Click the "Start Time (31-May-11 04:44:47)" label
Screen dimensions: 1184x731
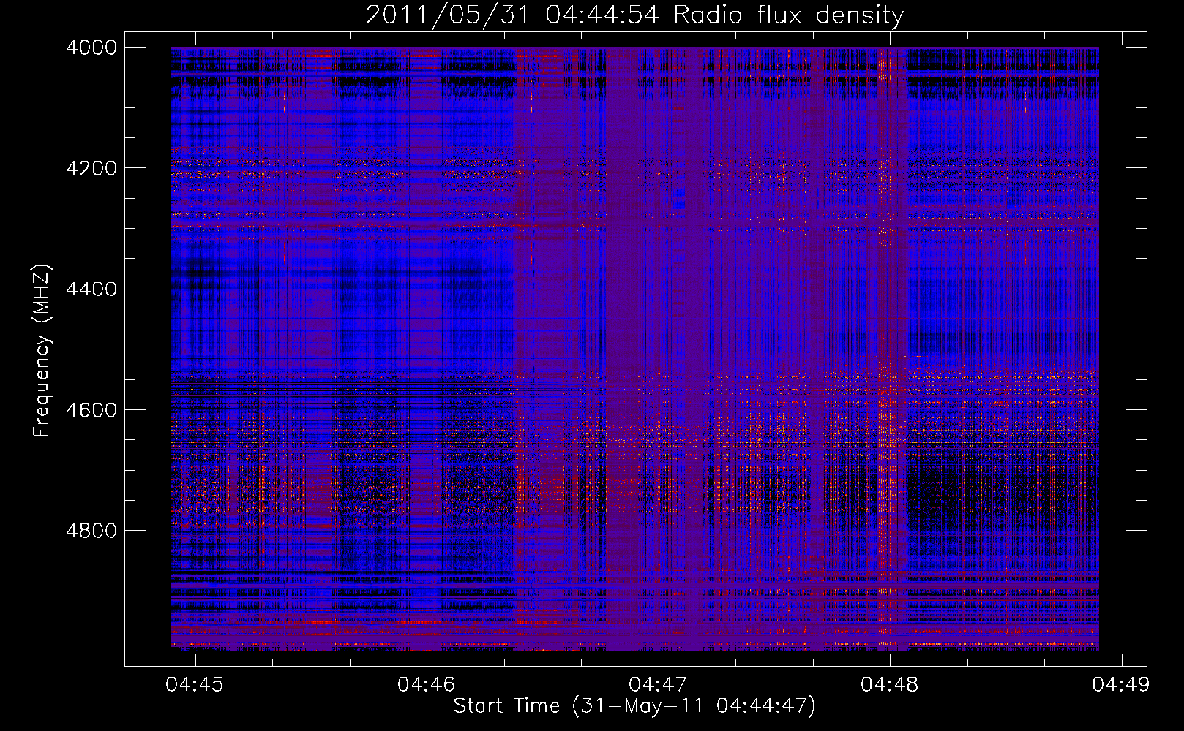click(634, 706)
